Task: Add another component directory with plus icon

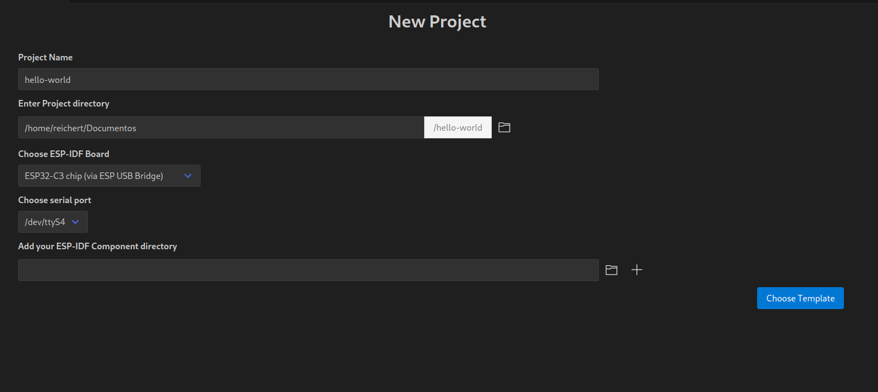Action: (x=637, y=270)
